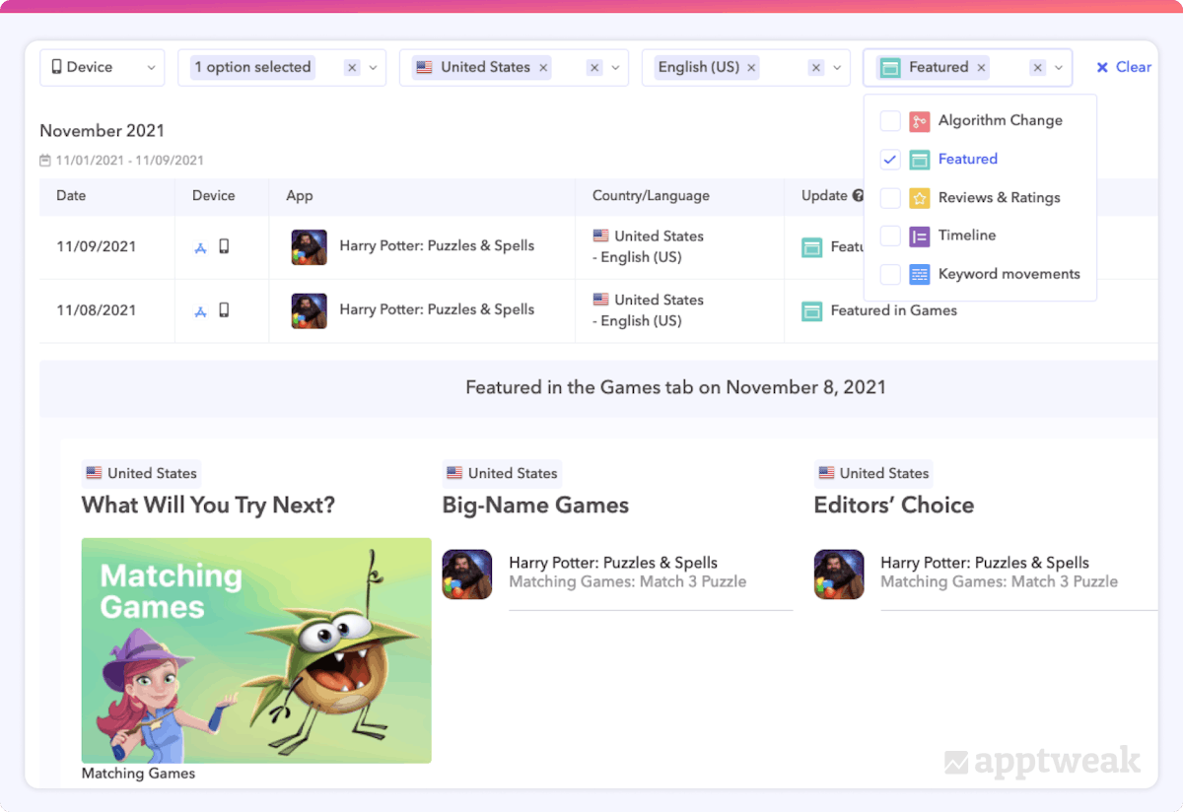The width and height of the screenshot is (1183, 812).
Task: Click App Store icon in 11/09/2021 row
Action: point(200,247)
